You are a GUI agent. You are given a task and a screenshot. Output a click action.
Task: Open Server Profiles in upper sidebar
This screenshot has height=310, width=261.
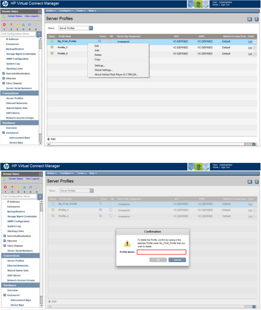point(15,98)
